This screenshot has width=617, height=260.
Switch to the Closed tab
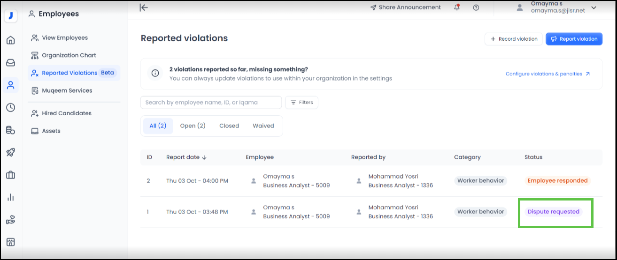click(229, 126)
